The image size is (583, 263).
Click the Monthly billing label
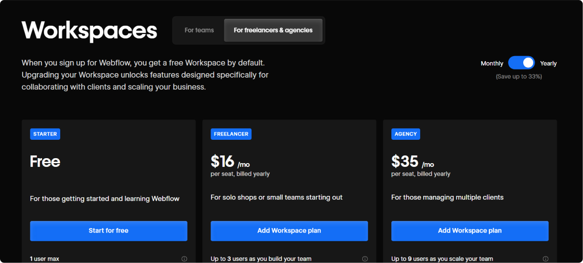click(492, 63)
